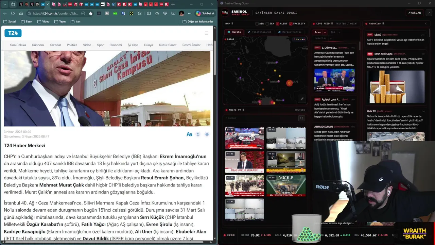
Task: Play the news video in the İran feed
Action: tap(334, 80)
